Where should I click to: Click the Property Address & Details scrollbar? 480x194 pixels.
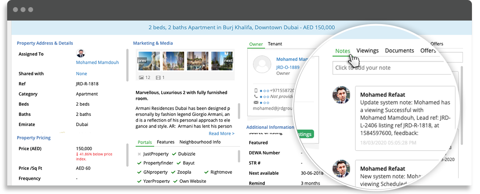tap(127, 65)
